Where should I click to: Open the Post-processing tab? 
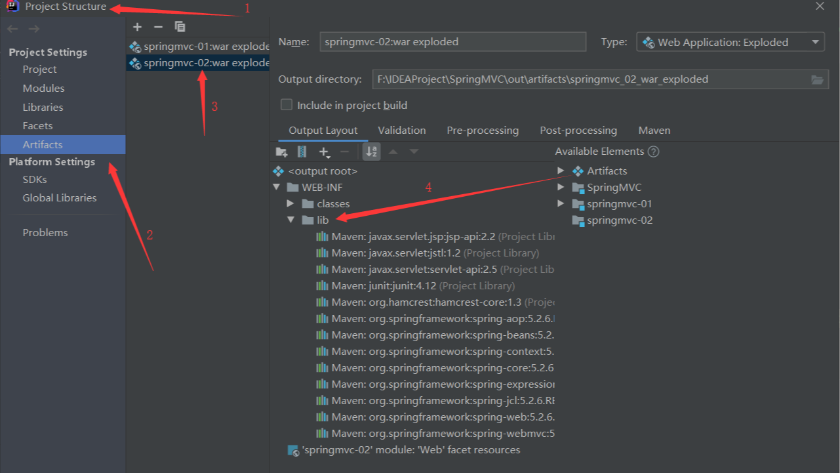click(578, 131)
